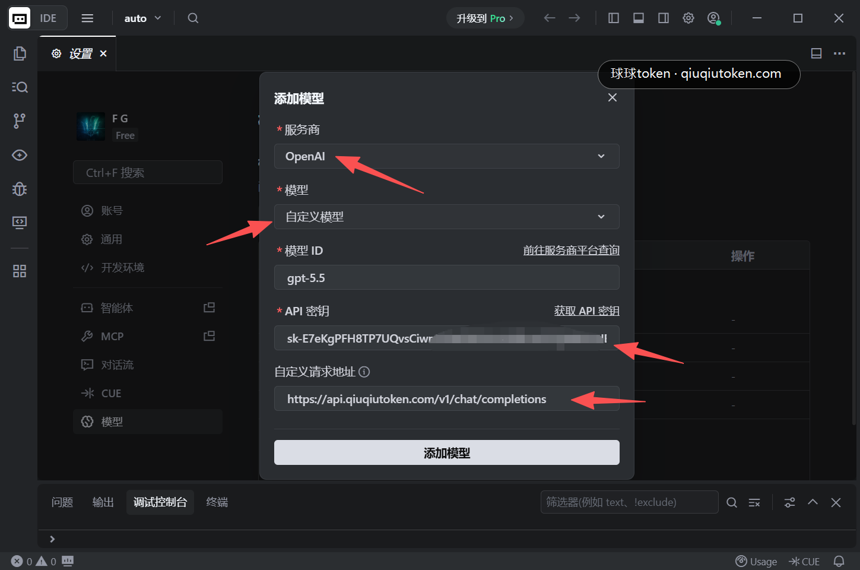
Task: Open MCP external link icon
Action: [210, 336]
